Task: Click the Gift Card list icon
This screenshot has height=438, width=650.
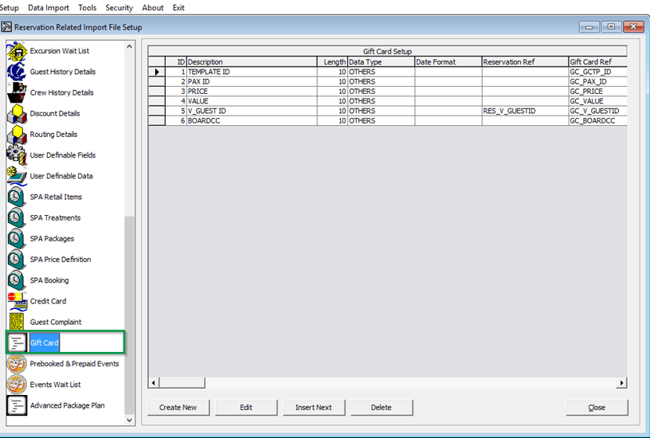Action: tap(17, 343)
